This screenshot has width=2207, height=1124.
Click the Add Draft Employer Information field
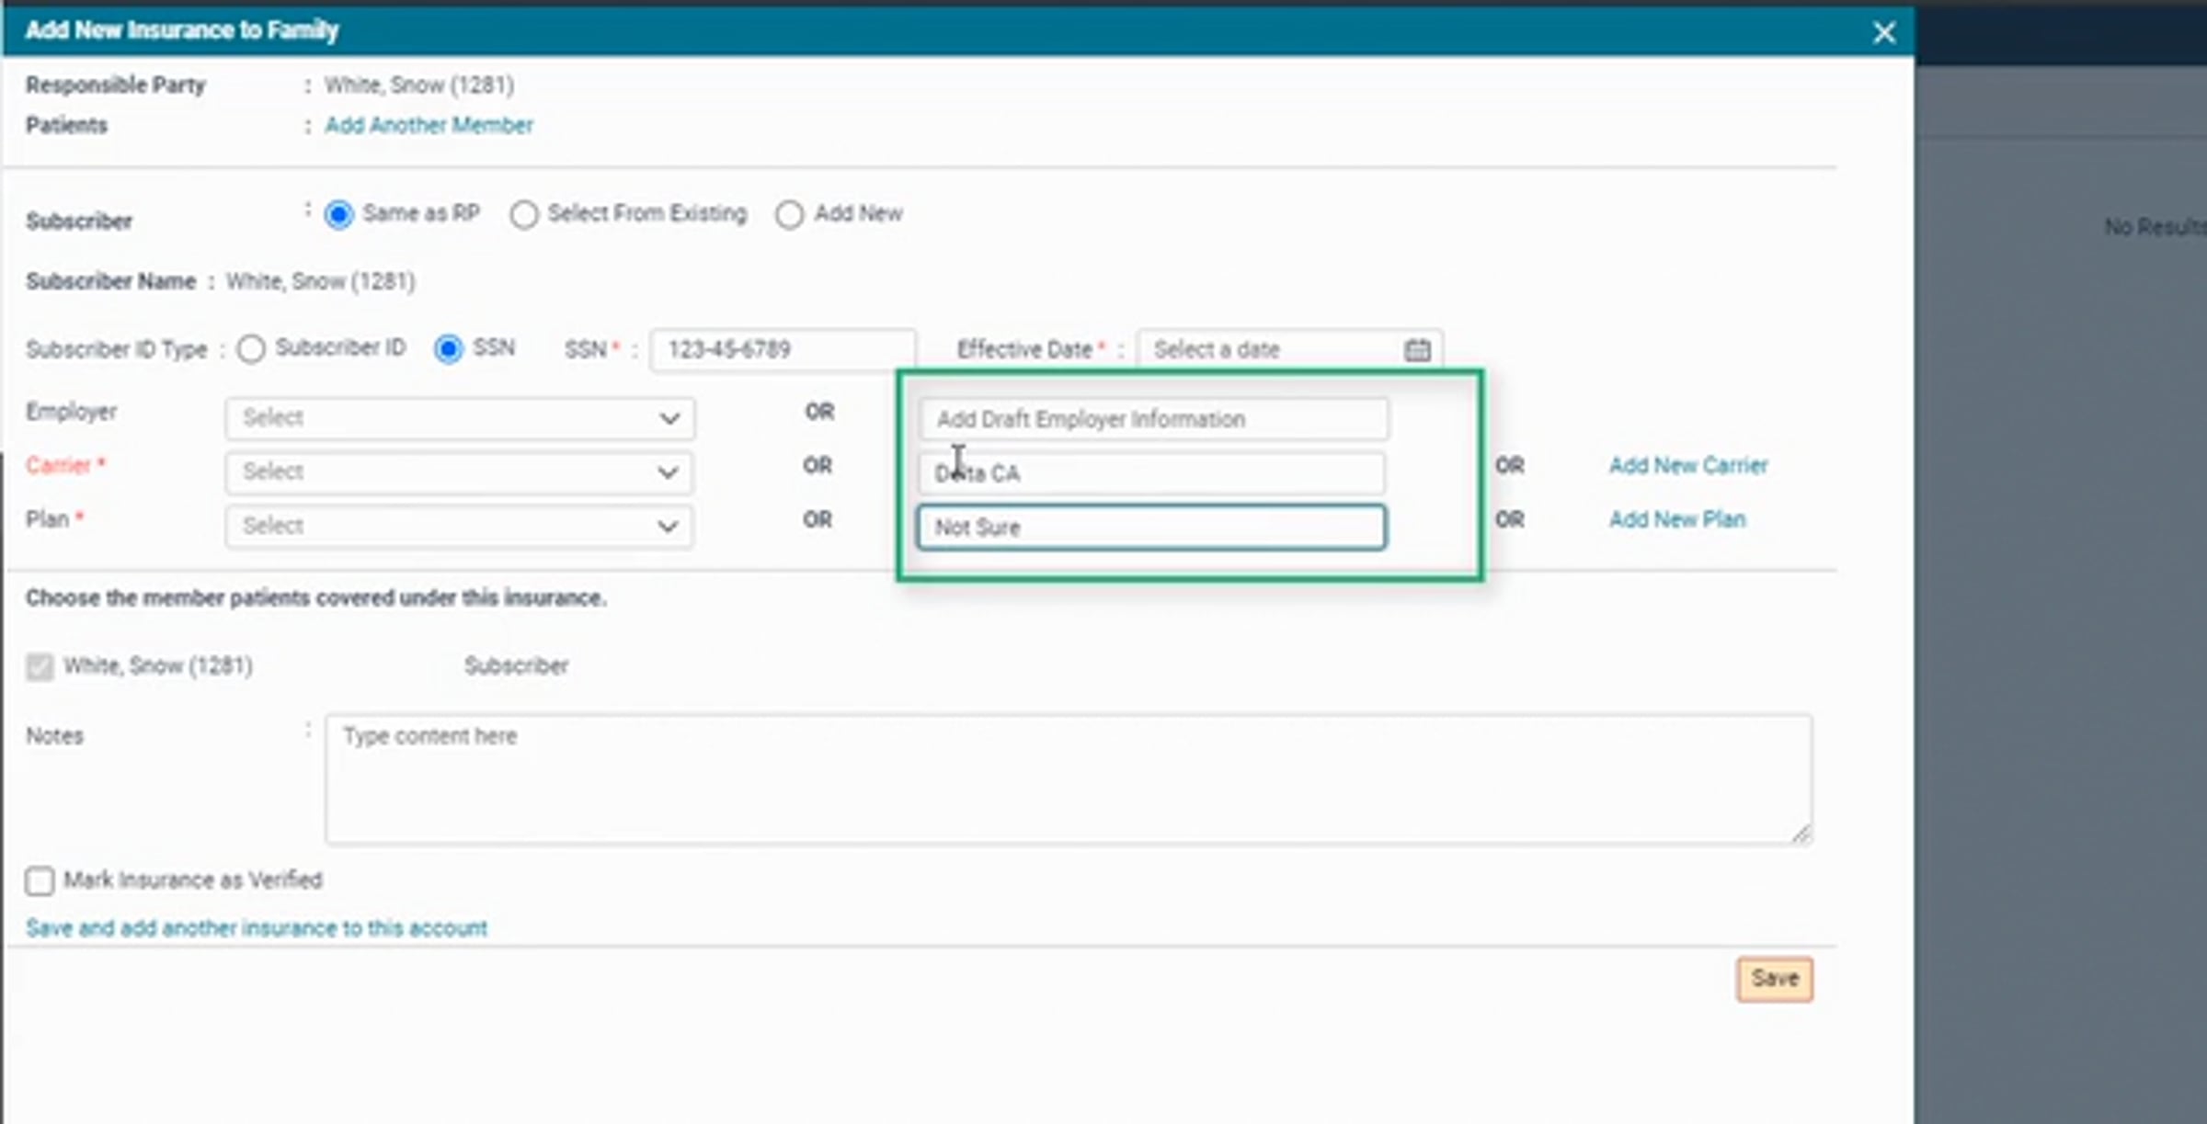point(1153,420)
